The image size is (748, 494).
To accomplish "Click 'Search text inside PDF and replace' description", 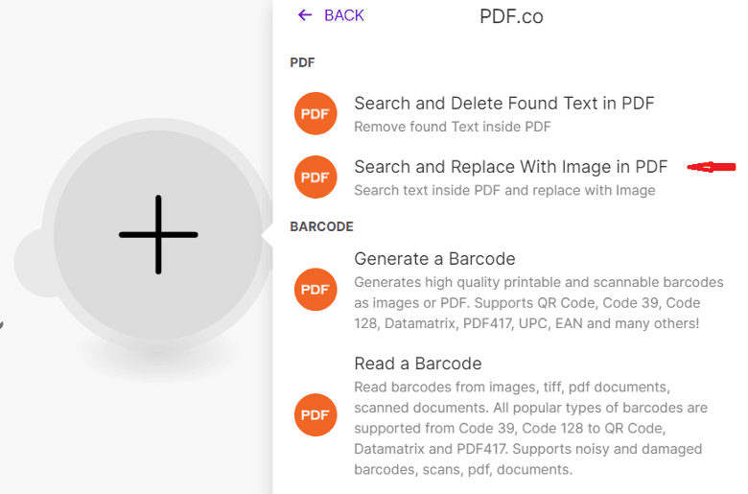I will coord(504,190).
